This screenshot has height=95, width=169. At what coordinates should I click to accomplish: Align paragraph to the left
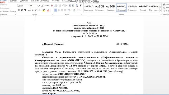point(56,10)
